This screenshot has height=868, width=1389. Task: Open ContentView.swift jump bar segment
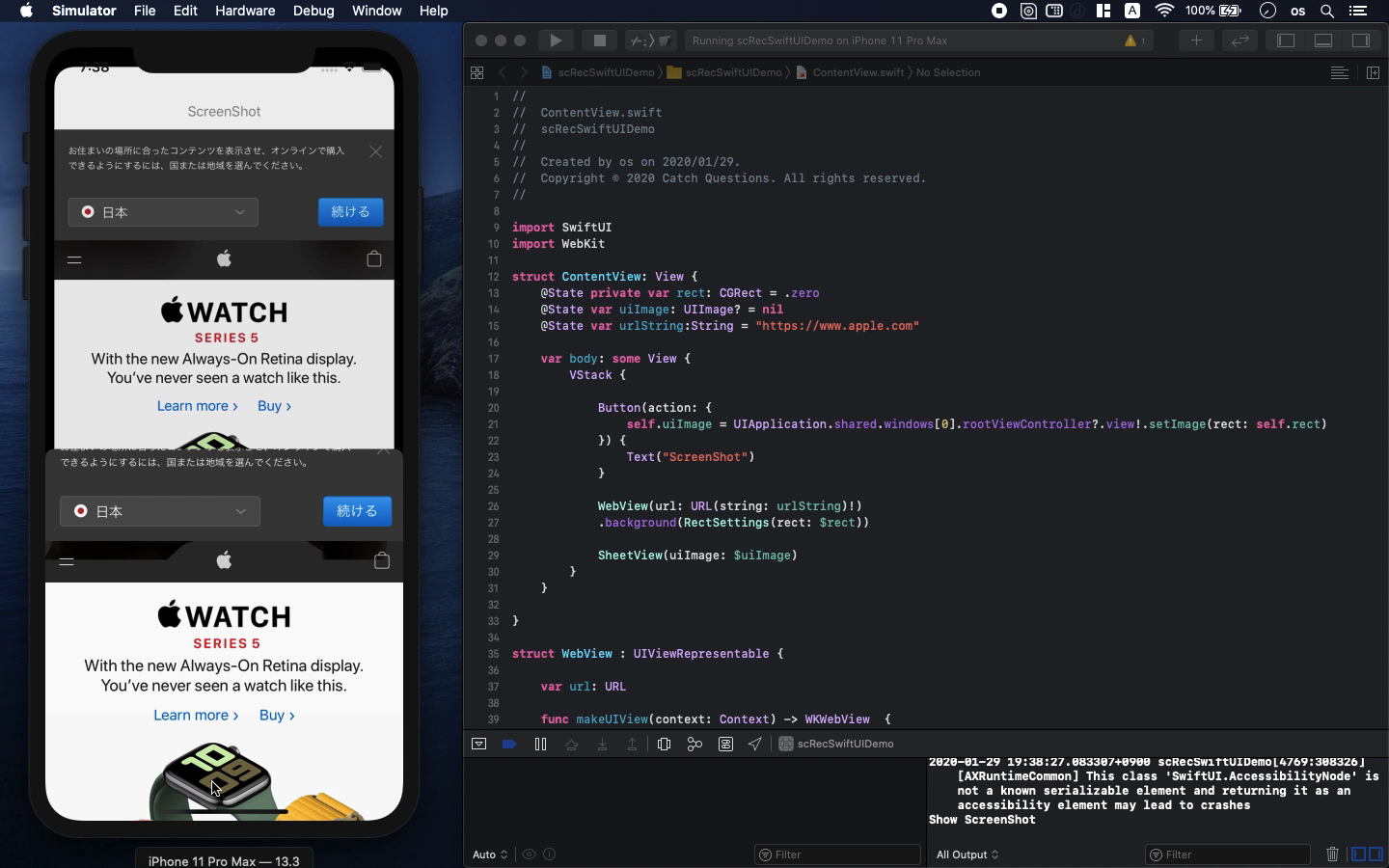pos(850,72)
